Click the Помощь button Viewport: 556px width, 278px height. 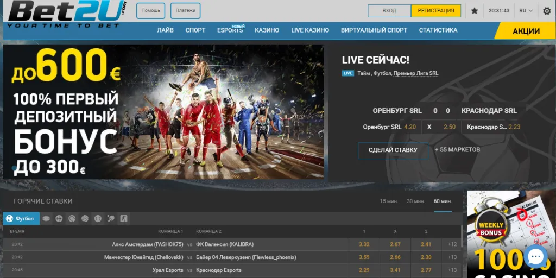(151, 11)
